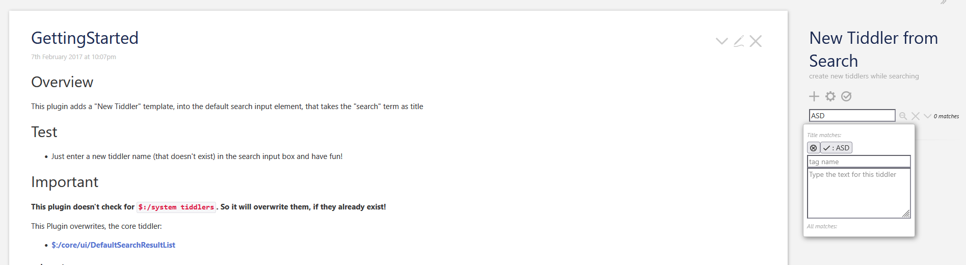Click the GettingStarted tiddler title
This screenshot has height=265, width=966.
click(85, 38)
